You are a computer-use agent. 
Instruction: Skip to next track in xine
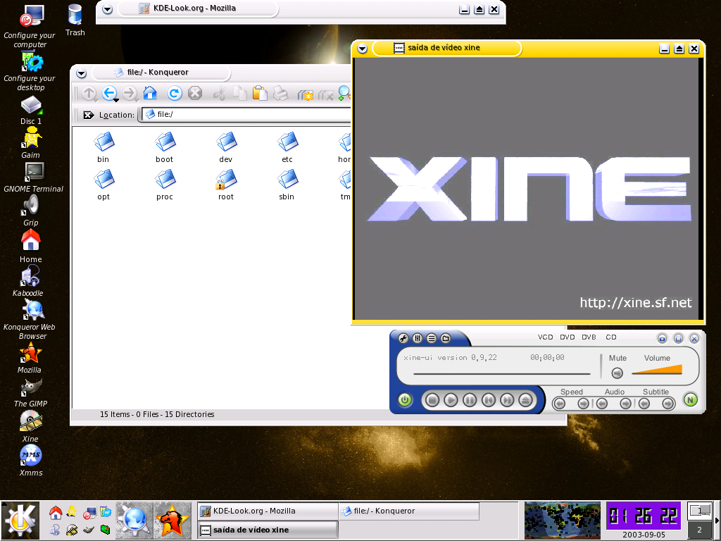tap(507, 400)
